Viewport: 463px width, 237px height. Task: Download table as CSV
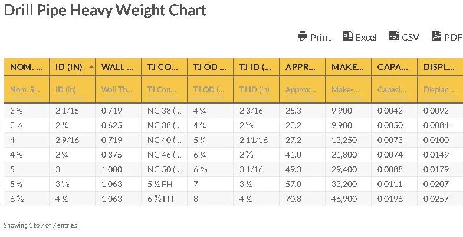(404, 37)
